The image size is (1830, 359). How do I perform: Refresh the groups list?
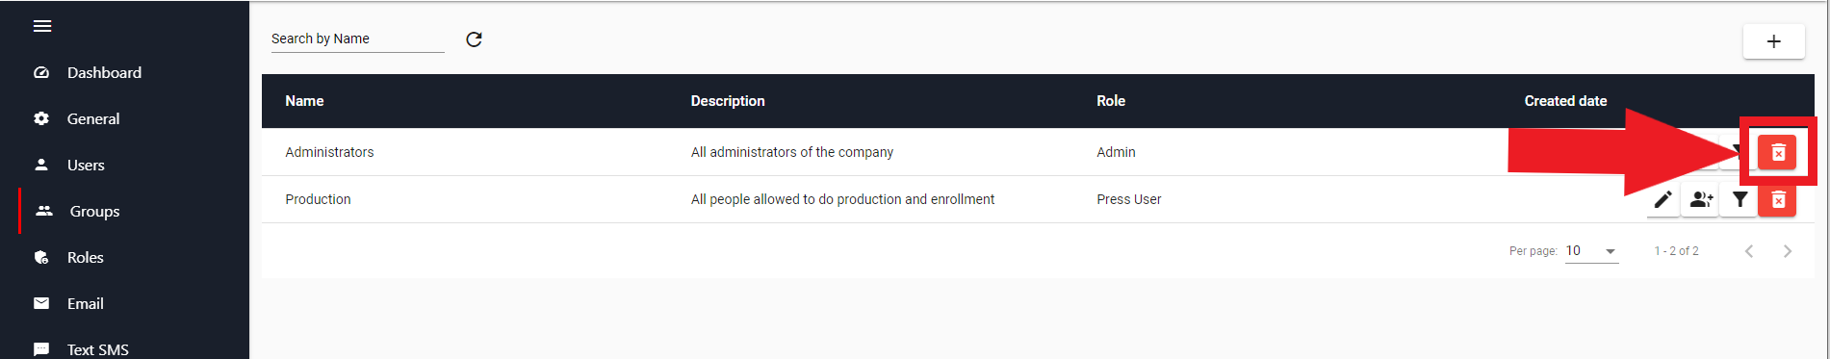coord(474,39)
